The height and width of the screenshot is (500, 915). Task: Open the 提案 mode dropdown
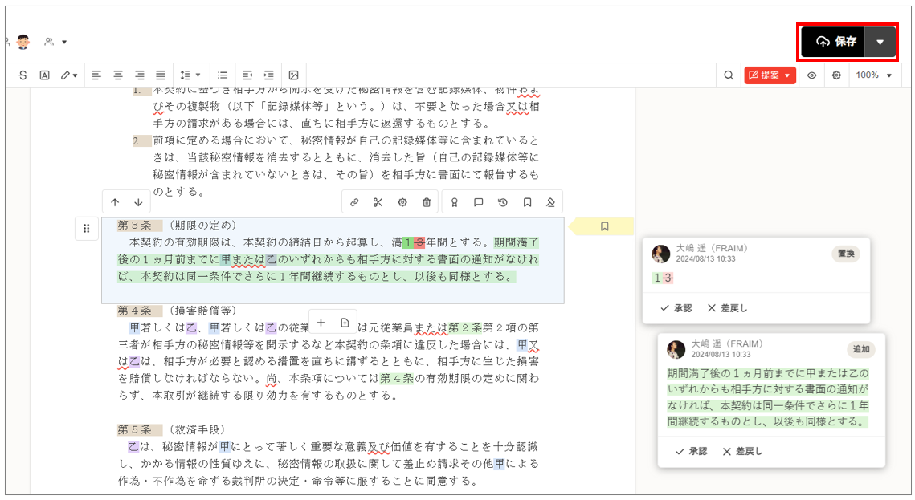click(770, 75)
